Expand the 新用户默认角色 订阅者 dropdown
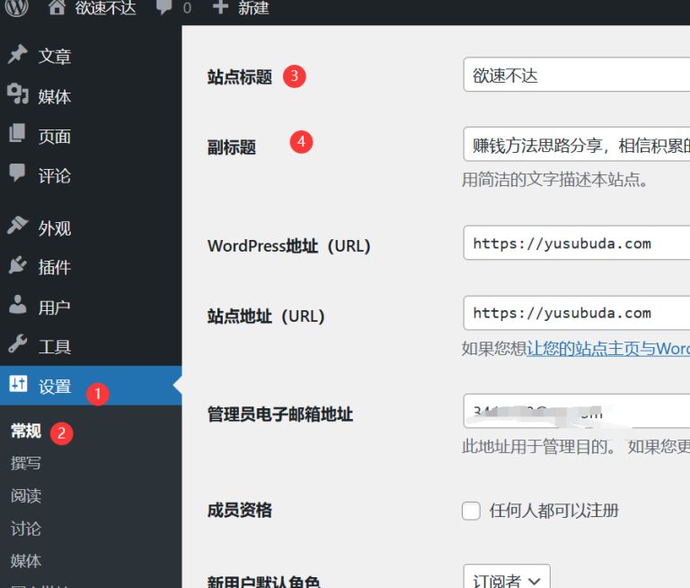690x588 pixels. tap(506, 580)
